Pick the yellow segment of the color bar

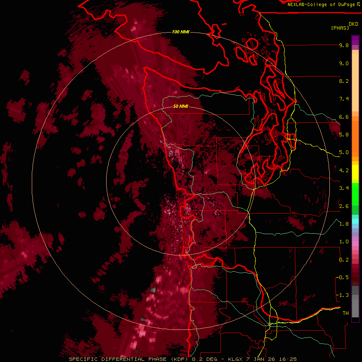point(355,172)
